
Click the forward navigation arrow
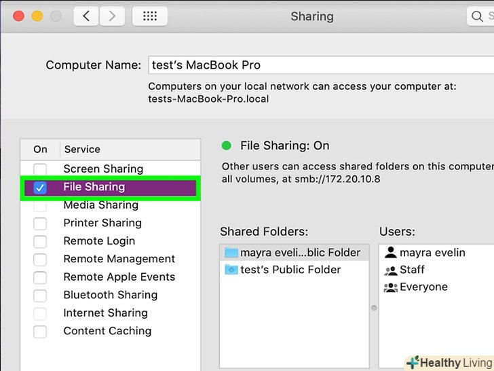coord(113,16)
